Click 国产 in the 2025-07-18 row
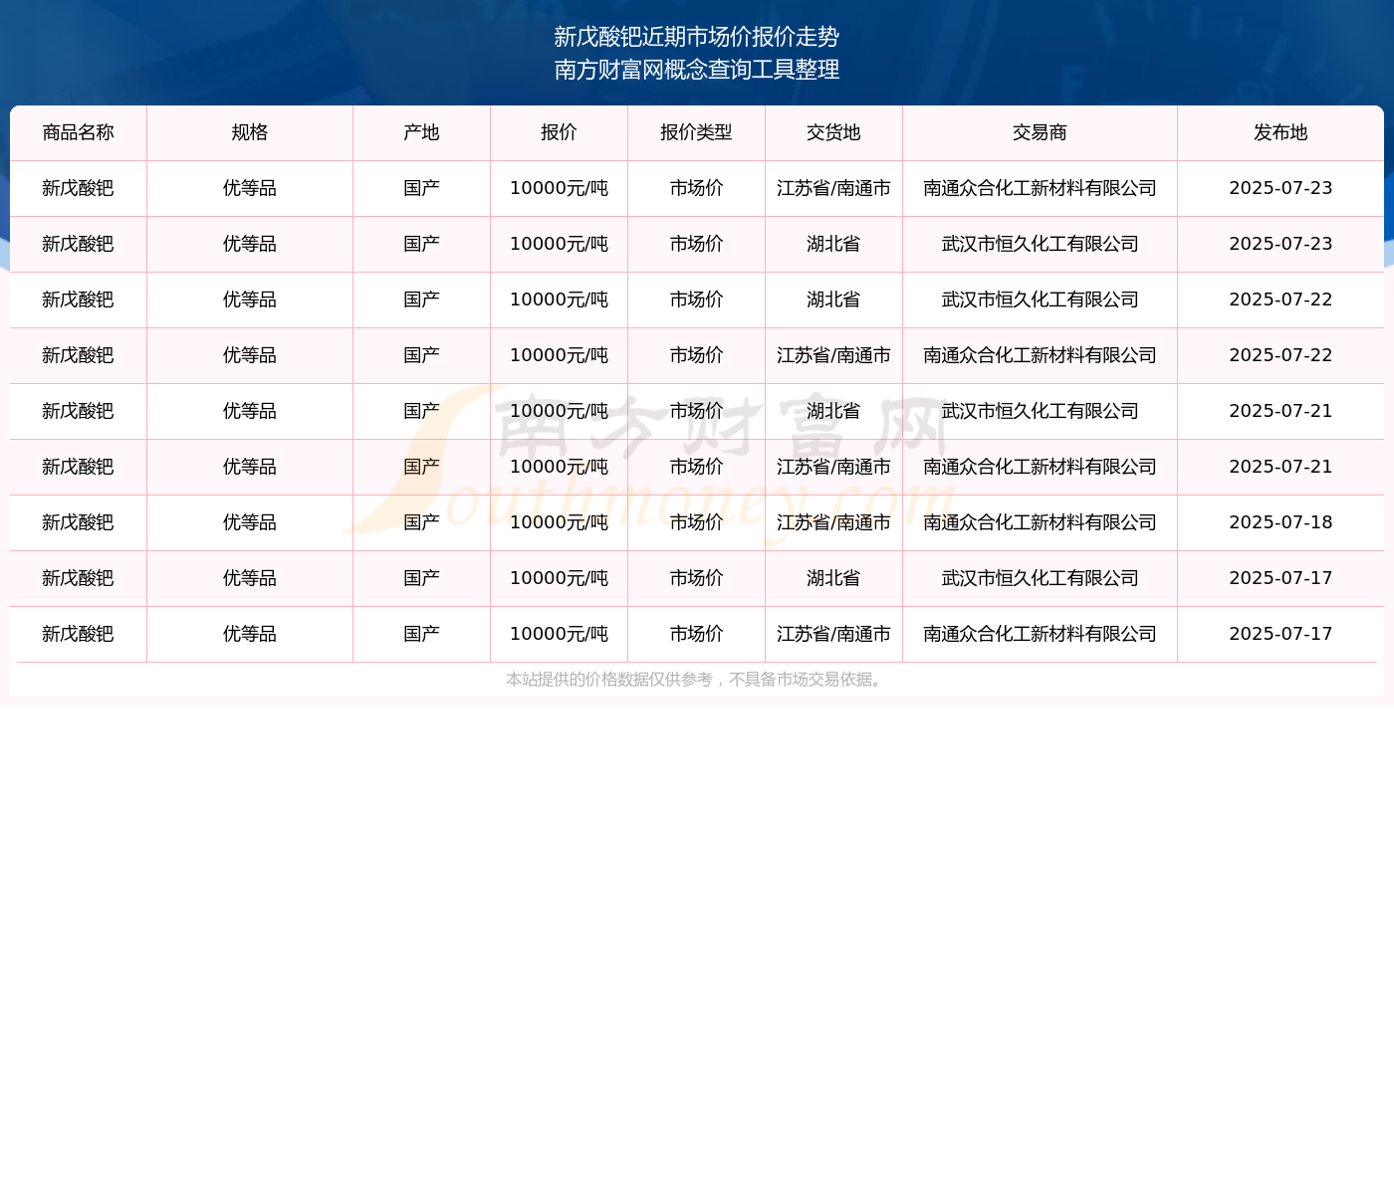The width and height of the screenshot is (1394, 1199). click(x=422, y=522)
